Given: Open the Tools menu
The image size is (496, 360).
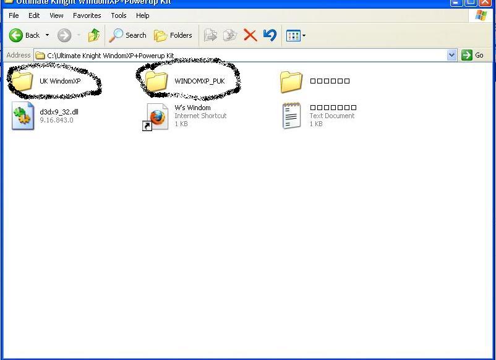Looking at the screenshot, I should [x=119, y=15].
